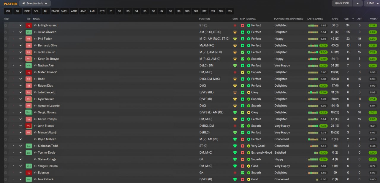Click Issa Kaboré's Loa status icon

pyautogui.click(x=29, y=179)
